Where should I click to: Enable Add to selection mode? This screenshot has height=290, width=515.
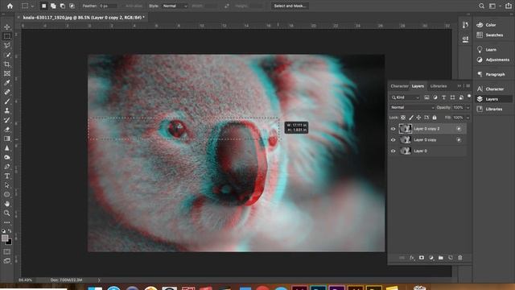coord(53,6)
